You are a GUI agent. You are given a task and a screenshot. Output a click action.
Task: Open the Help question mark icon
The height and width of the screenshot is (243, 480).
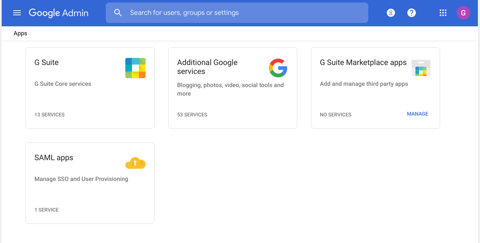(x=412, y=13)
